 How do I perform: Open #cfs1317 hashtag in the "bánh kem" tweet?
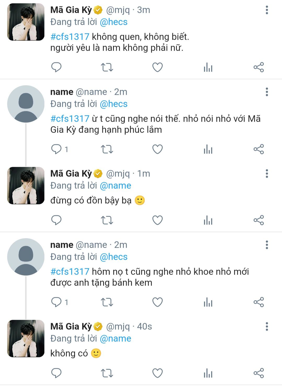point(70,271)
